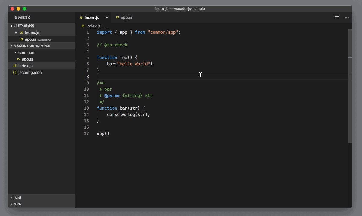
Task: Expand the SVN panel
Action: click(x=17, y=204)
